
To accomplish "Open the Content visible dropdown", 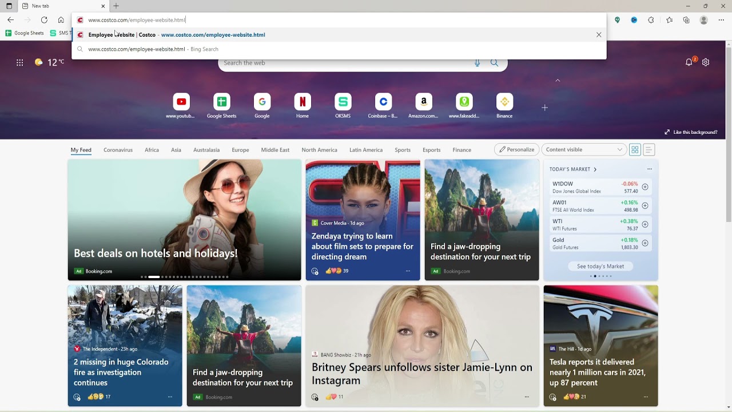I will [x=583, y=150].
